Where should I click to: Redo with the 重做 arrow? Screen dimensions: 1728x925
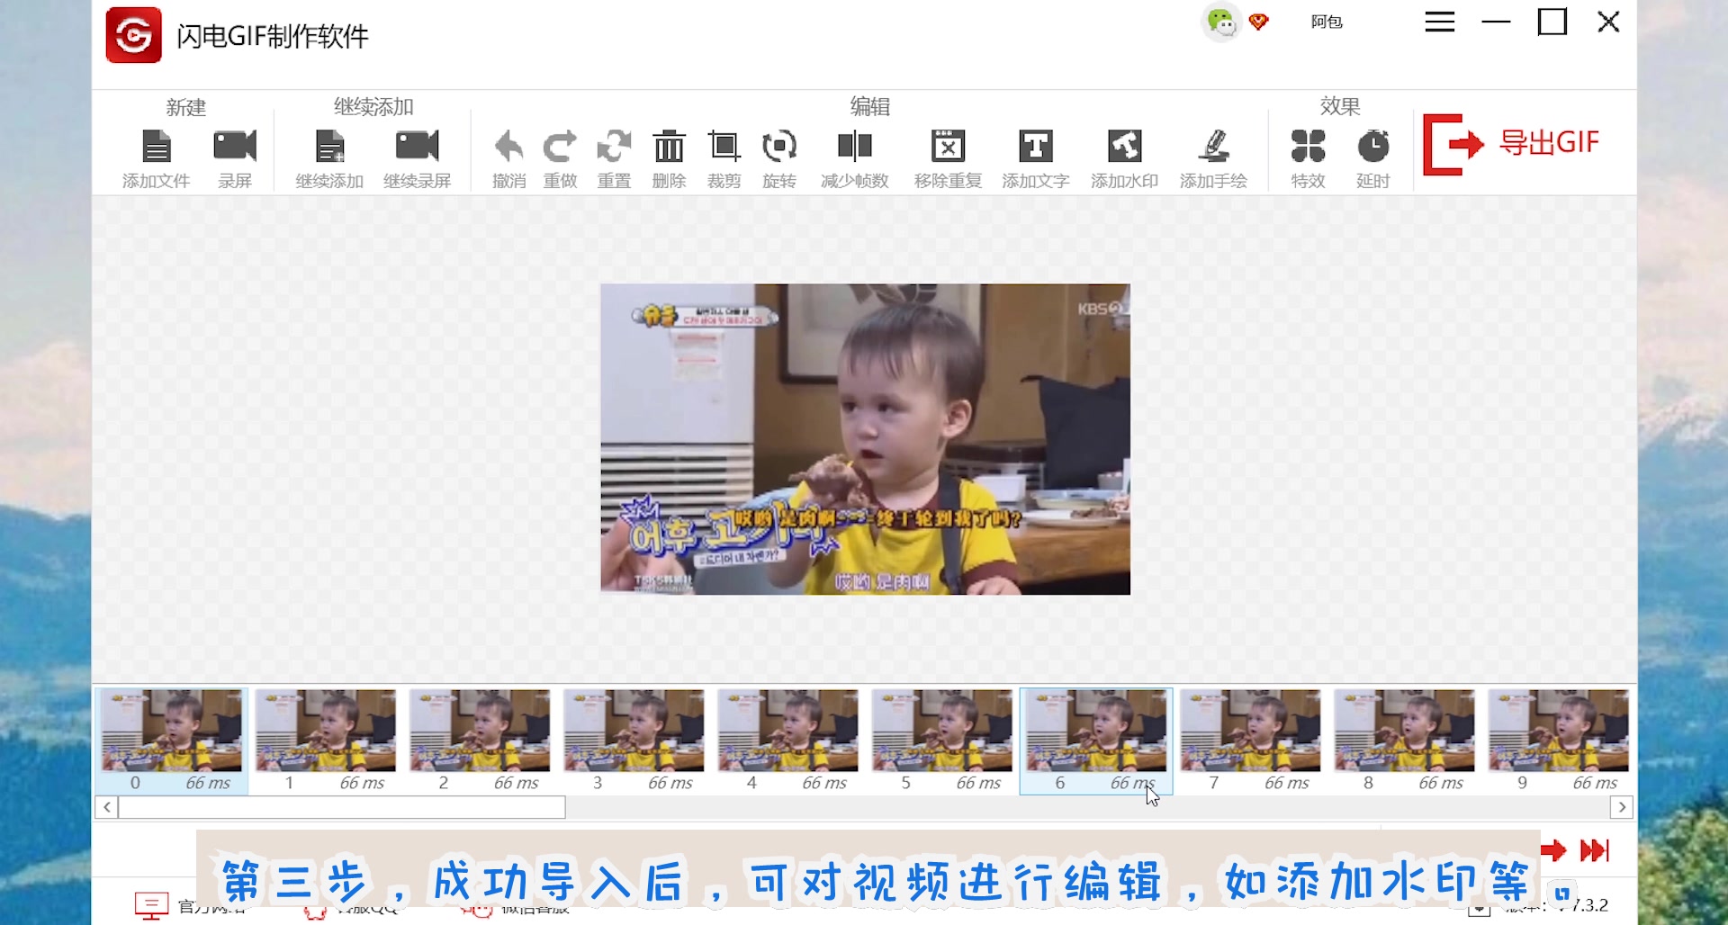(x=560, y=147)
